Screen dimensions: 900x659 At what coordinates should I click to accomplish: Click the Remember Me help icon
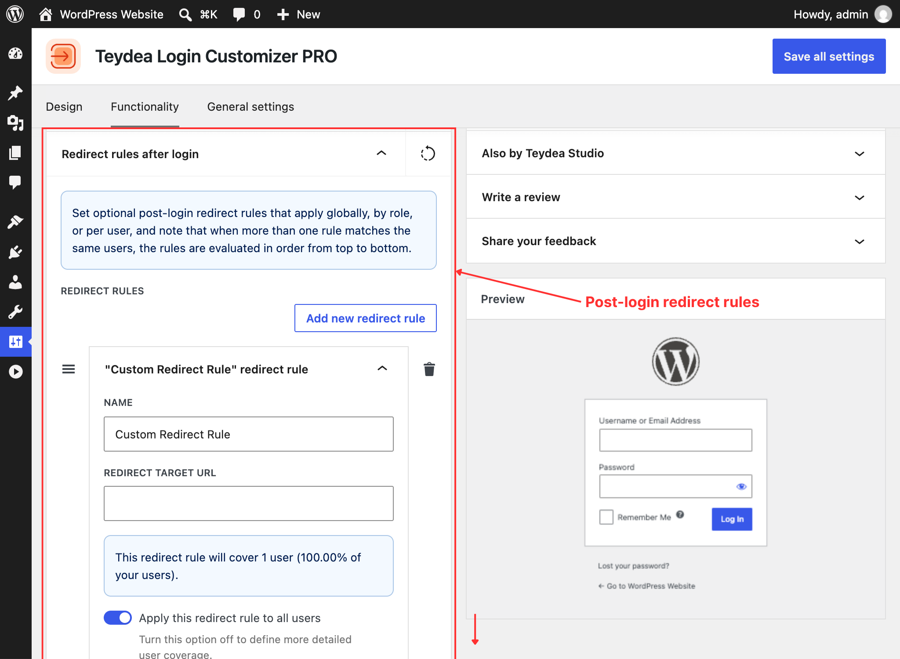coord(680,514)
